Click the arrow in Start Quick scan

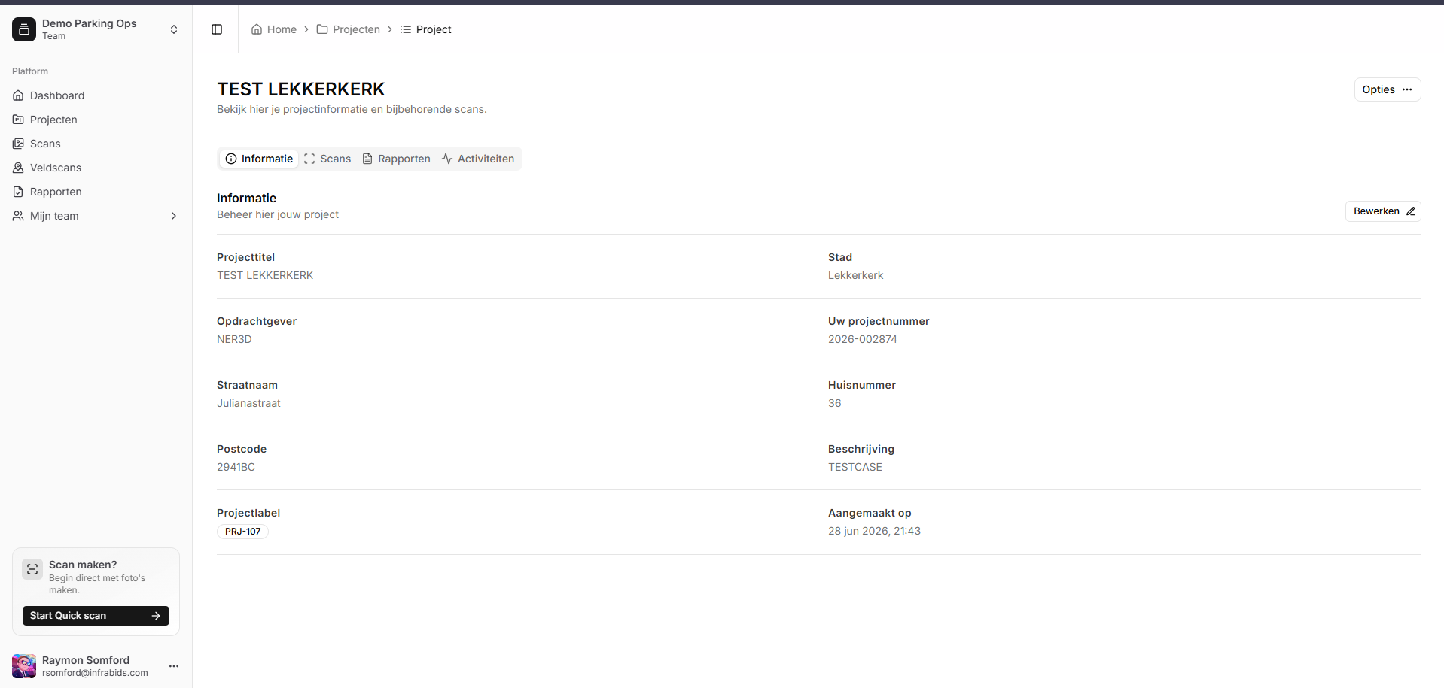pos(156,616)
